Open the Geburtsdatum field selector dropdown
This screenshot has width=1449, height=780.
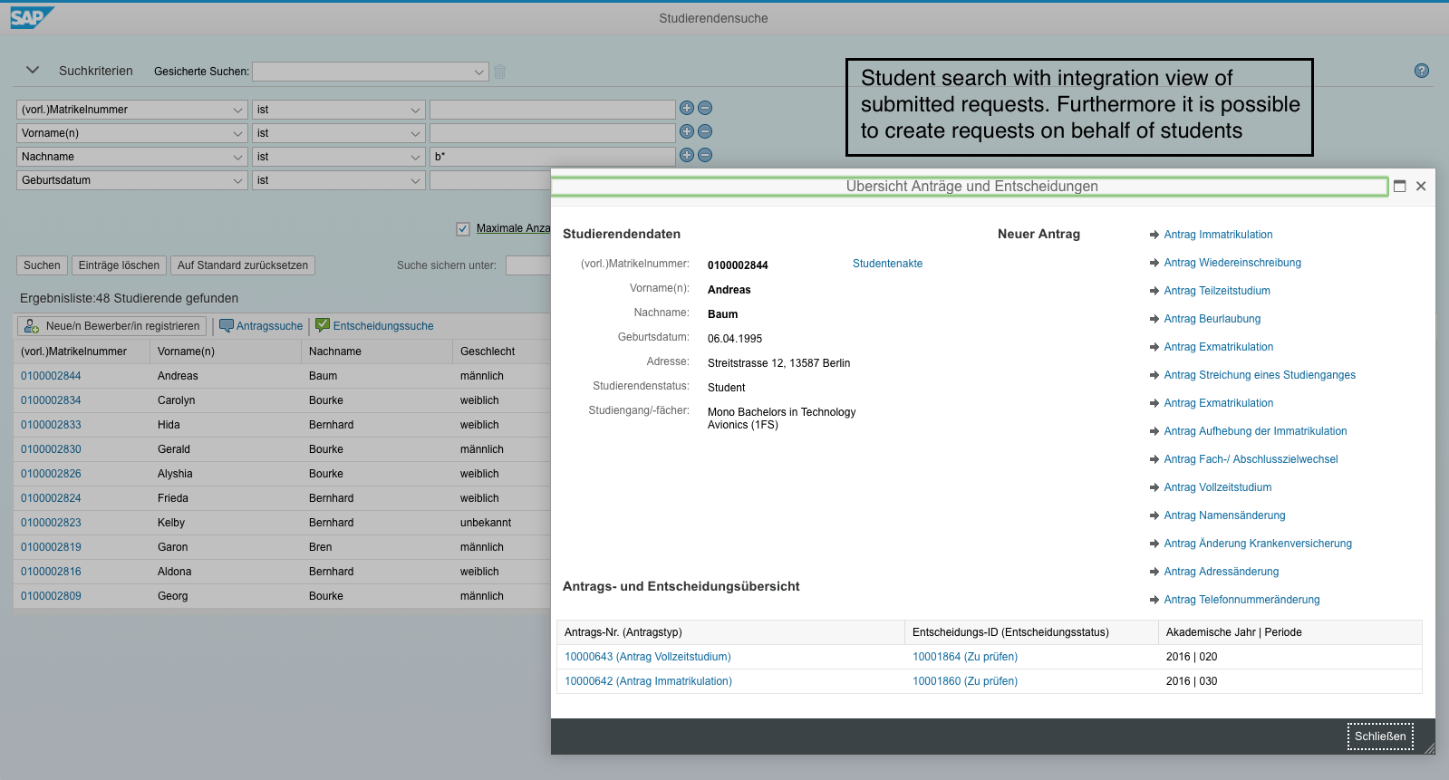237,180
